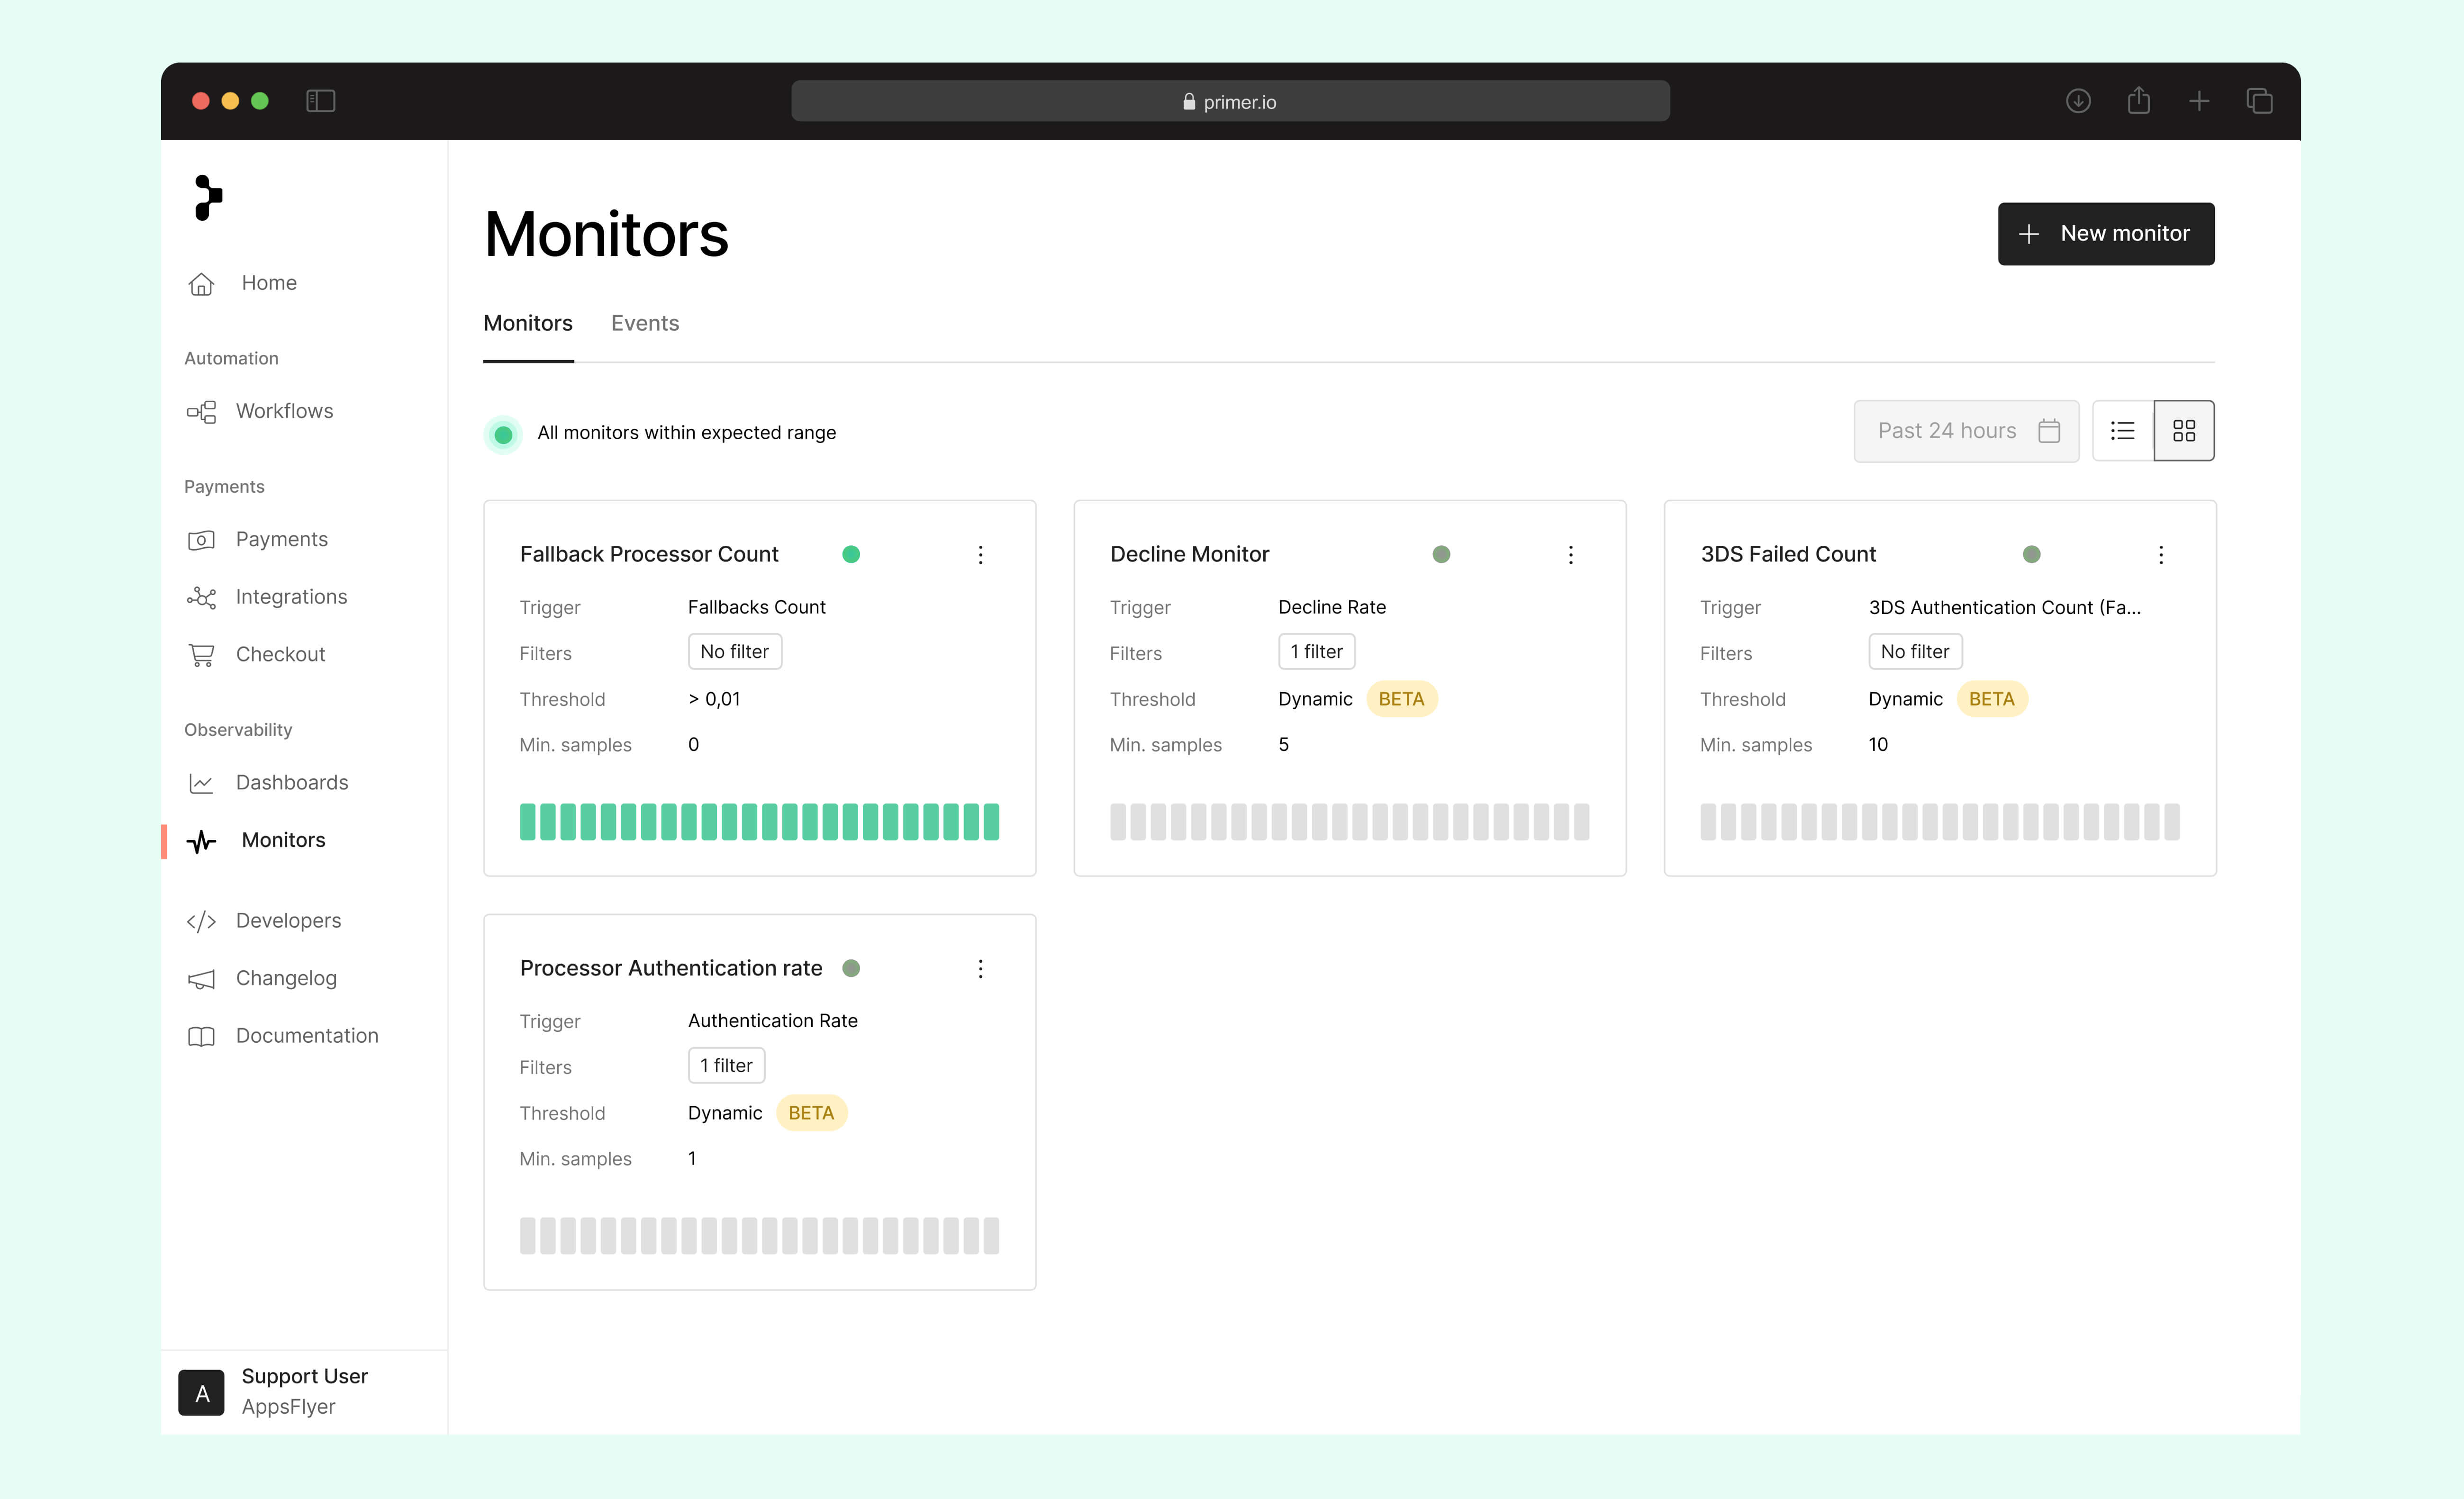Switch to the Events tab
Image resolution: width=2464 pixels, height=1499 pixels.
click(x=644, y=323)
